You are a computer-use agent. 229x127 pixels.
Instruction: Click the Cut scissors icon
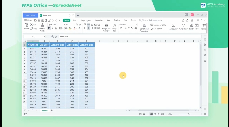pyautogui.click(x=31, y=25)
